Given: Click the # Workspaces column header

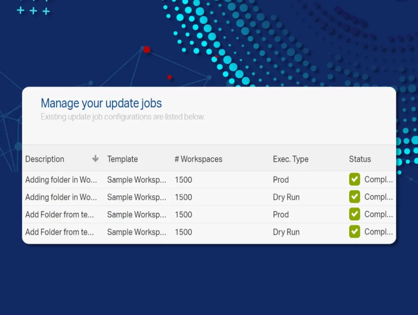Looking at the screenshot, I should 198,159.
